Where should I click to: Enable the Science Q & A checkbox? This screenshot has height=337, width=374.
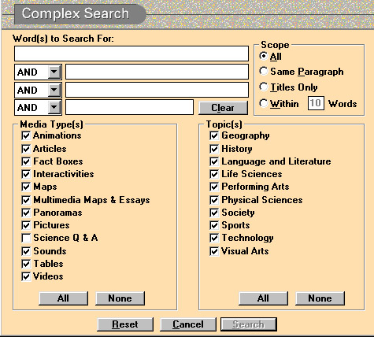click(x=26, y=238)
